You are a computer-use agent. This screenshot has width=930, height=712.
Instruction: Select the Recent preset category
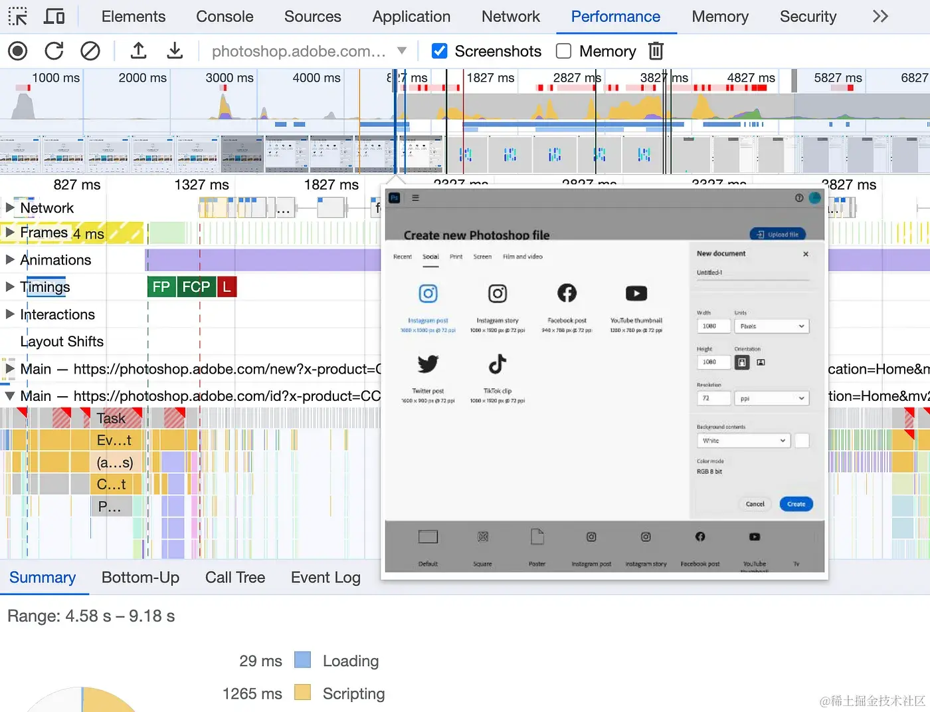(403, 257)
